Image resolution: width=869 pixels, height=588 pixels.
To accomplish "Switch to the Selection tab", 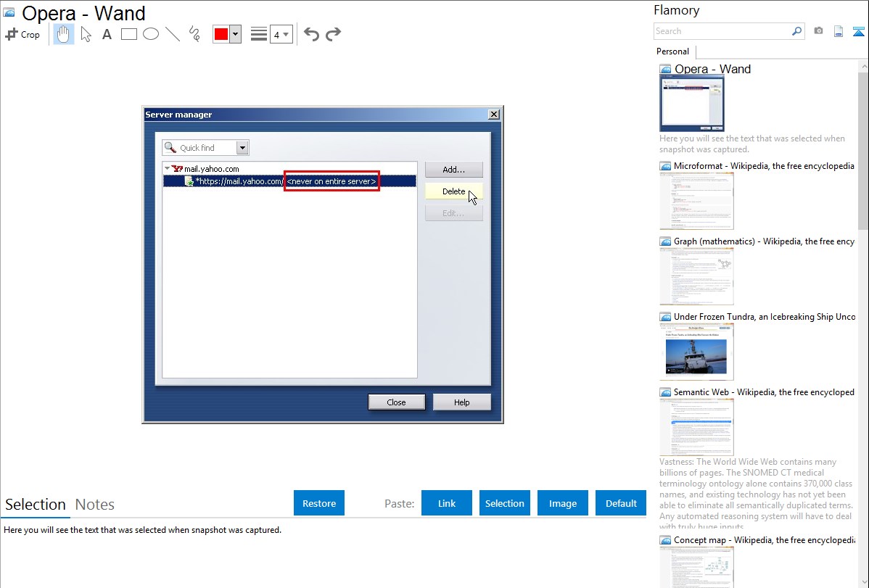I will point(36,505).
